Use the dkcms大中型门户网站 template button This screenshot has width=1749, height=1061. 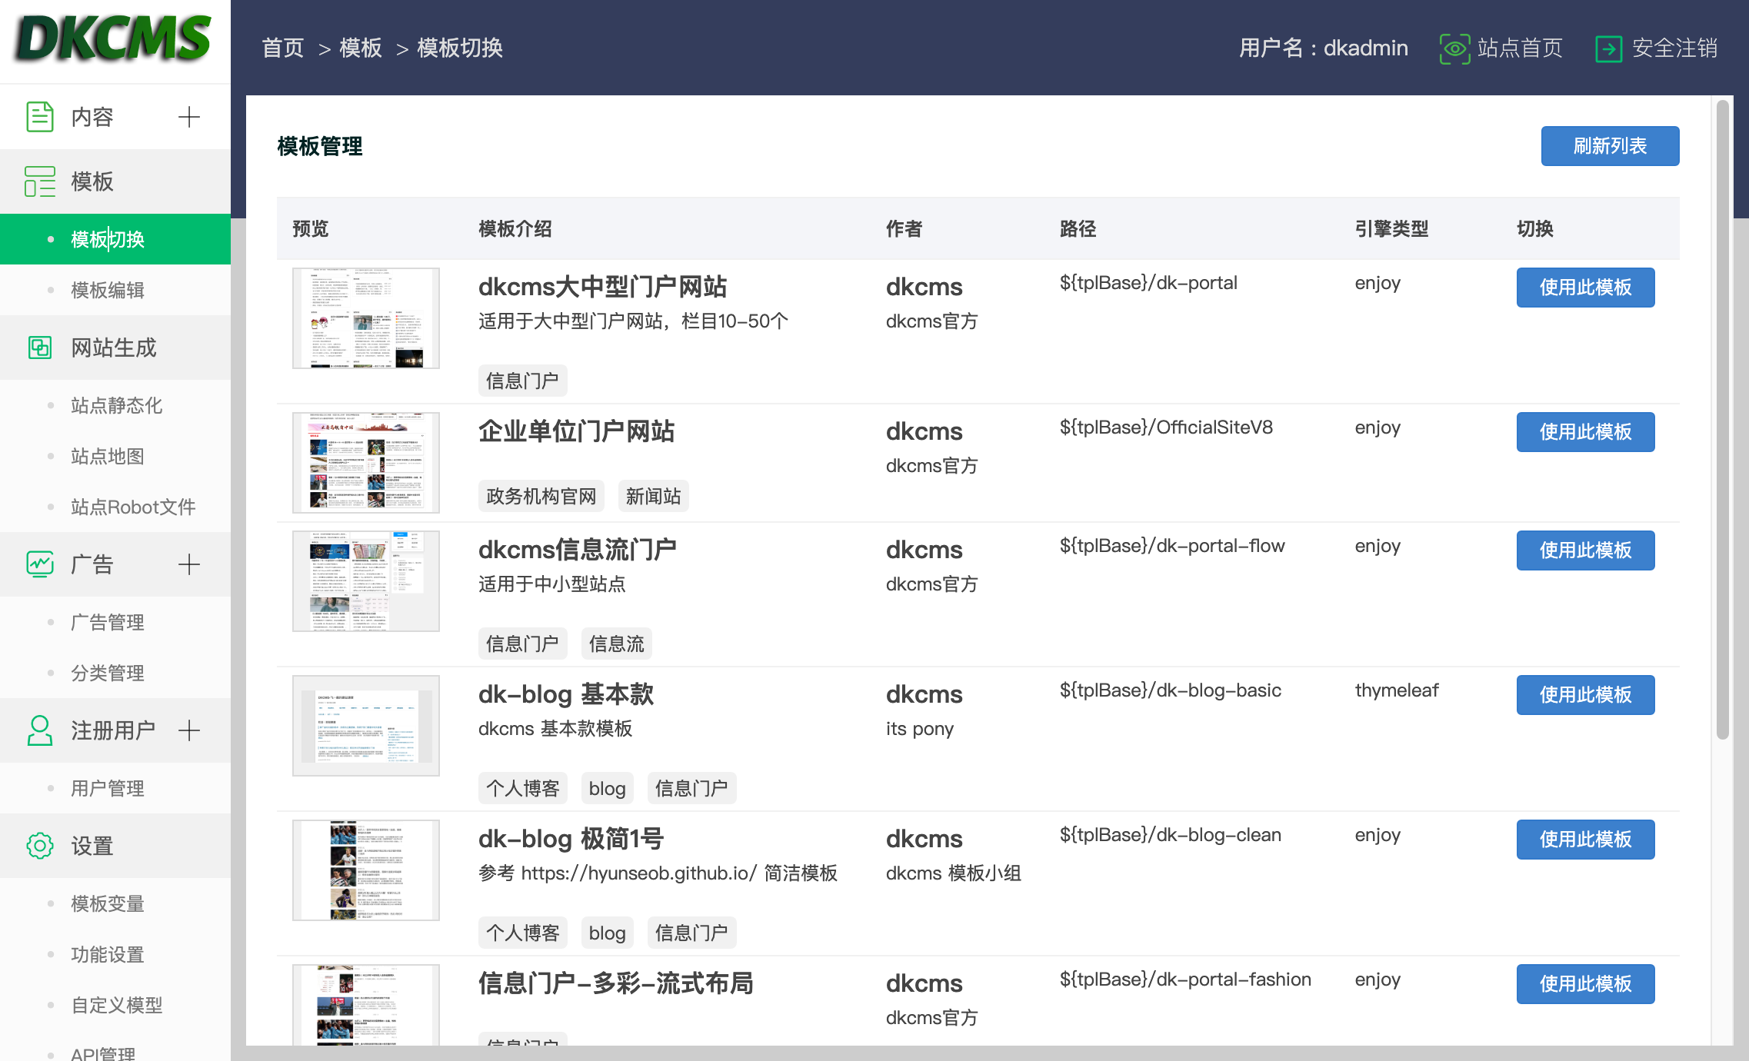tap(1585, 288)
